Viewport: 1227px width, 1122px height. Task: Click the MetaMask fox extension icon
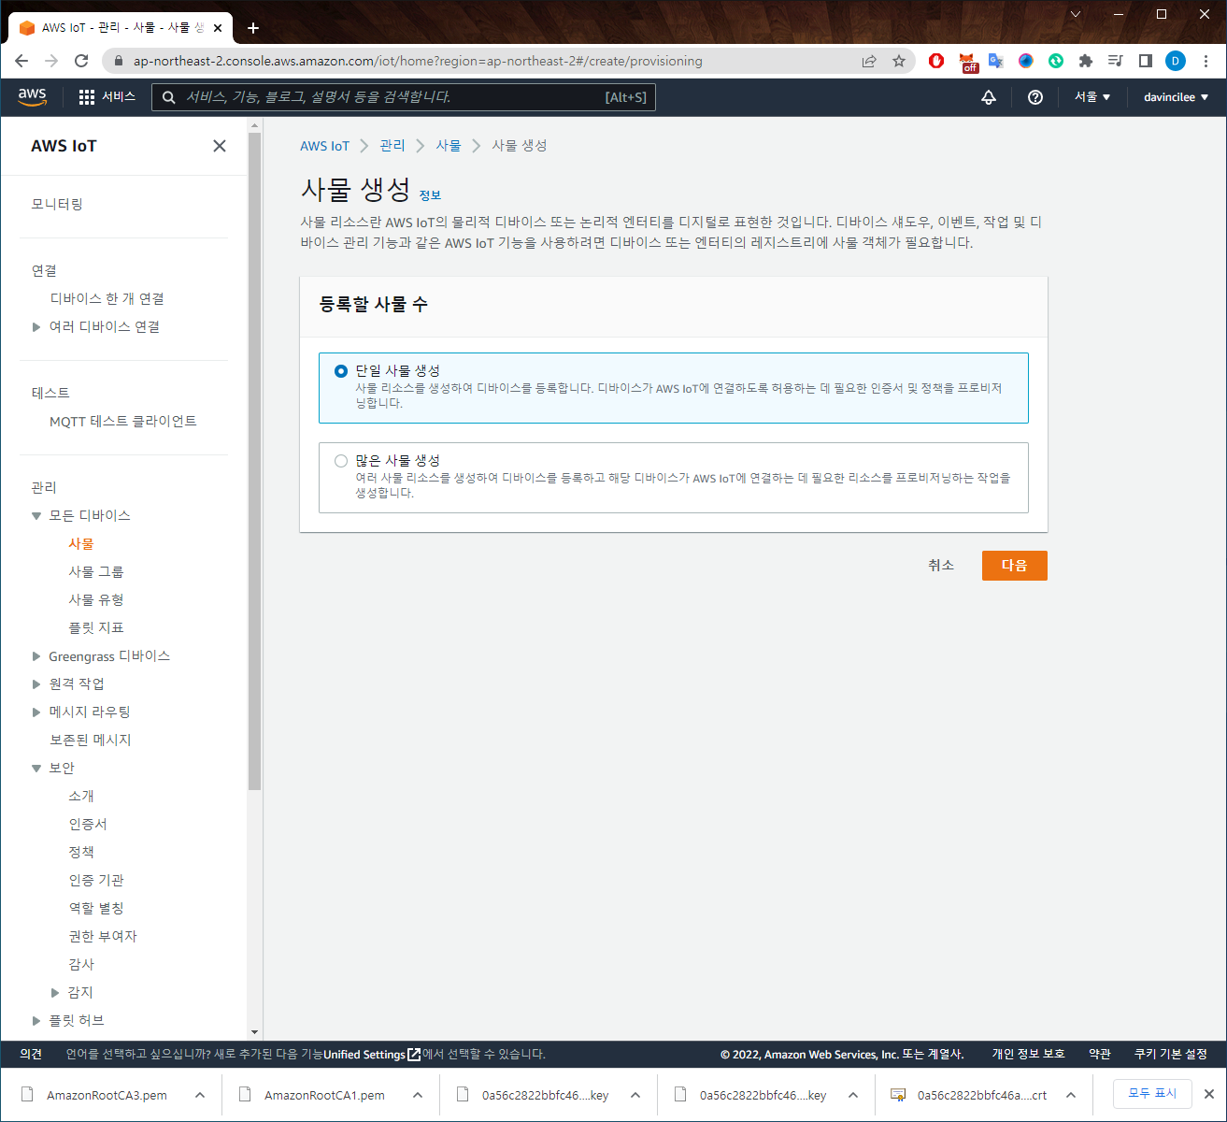coord(969,62)
